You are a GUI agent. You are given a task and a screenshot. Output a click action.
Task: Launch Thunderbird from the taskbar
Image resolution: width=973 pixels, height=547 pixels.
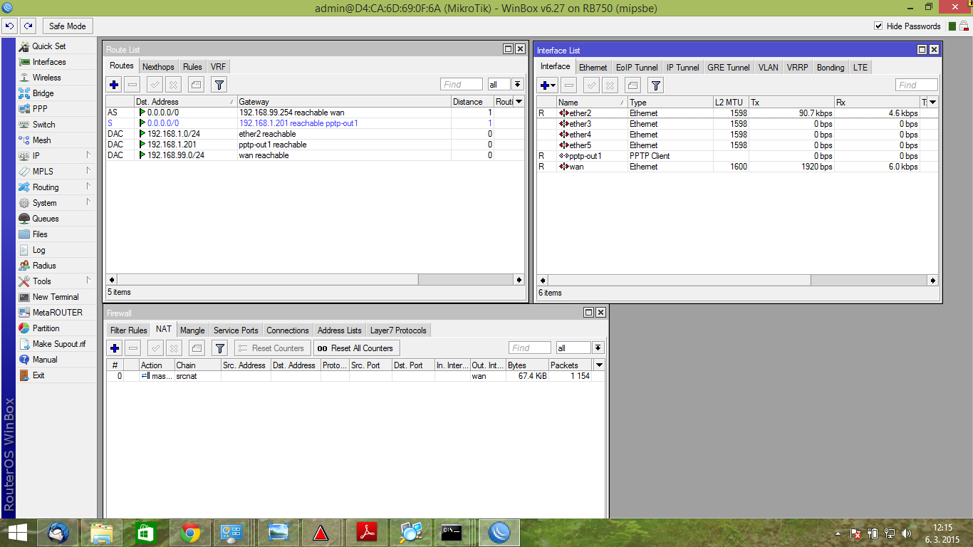pos(58,533)
